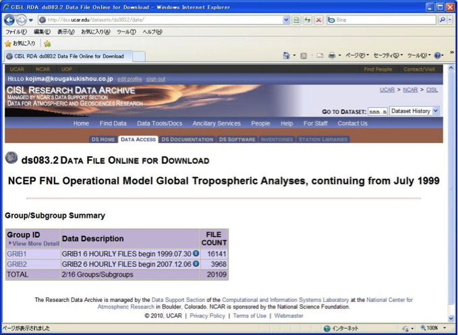Click the globe icon beside ds083.2 heading

tap(11, 158)
